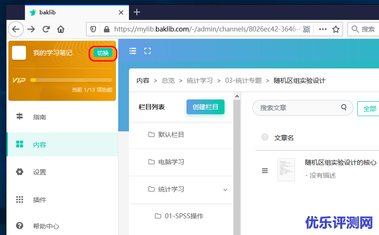The width and height of the screenshot is (379, 235).
Task: Select the 01-SPSS操作 folder in tree
Action: (184, 216)
